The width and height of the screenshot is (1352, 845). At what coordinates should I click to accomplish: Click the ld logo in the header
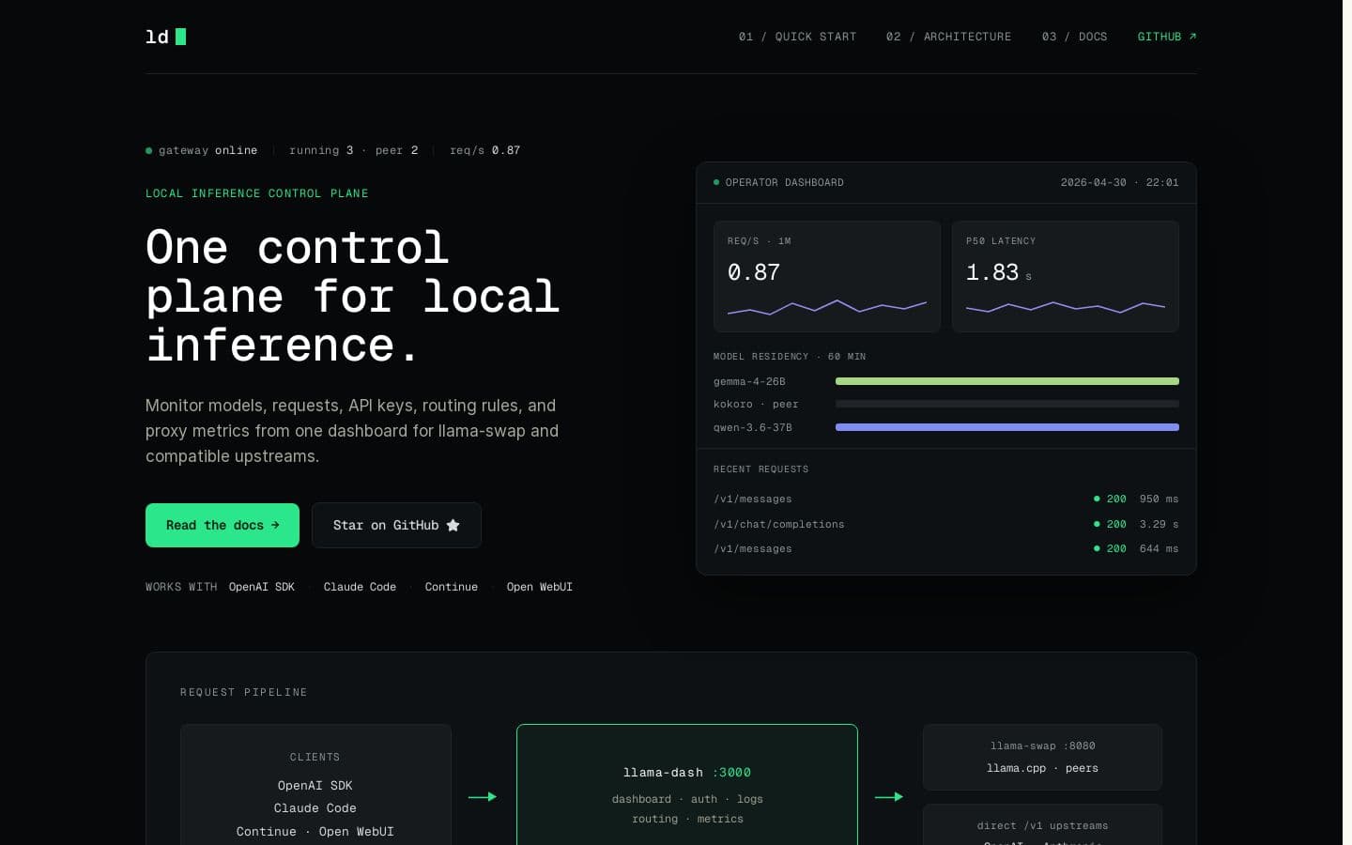click(x=165, y=37)
